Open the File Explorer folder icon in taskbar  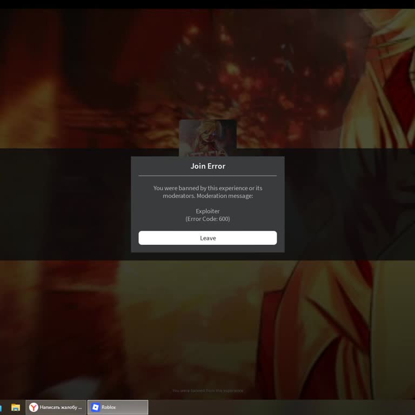point(16,407)
